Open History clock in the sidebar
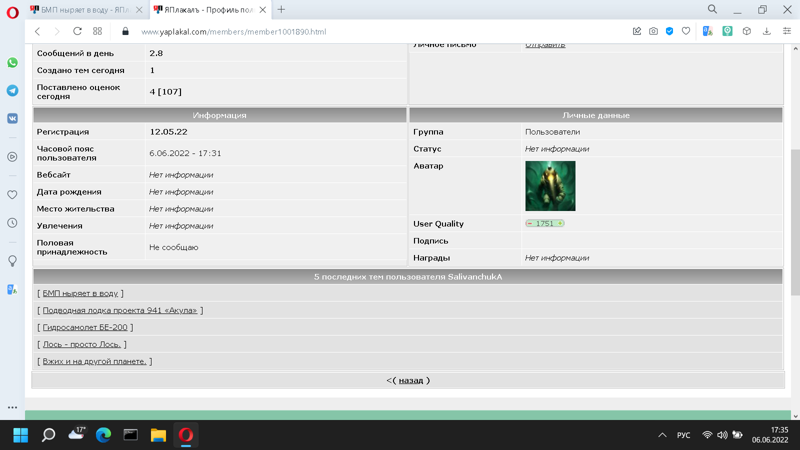Viewport: 800px width, 450px height. pos(12,222)
